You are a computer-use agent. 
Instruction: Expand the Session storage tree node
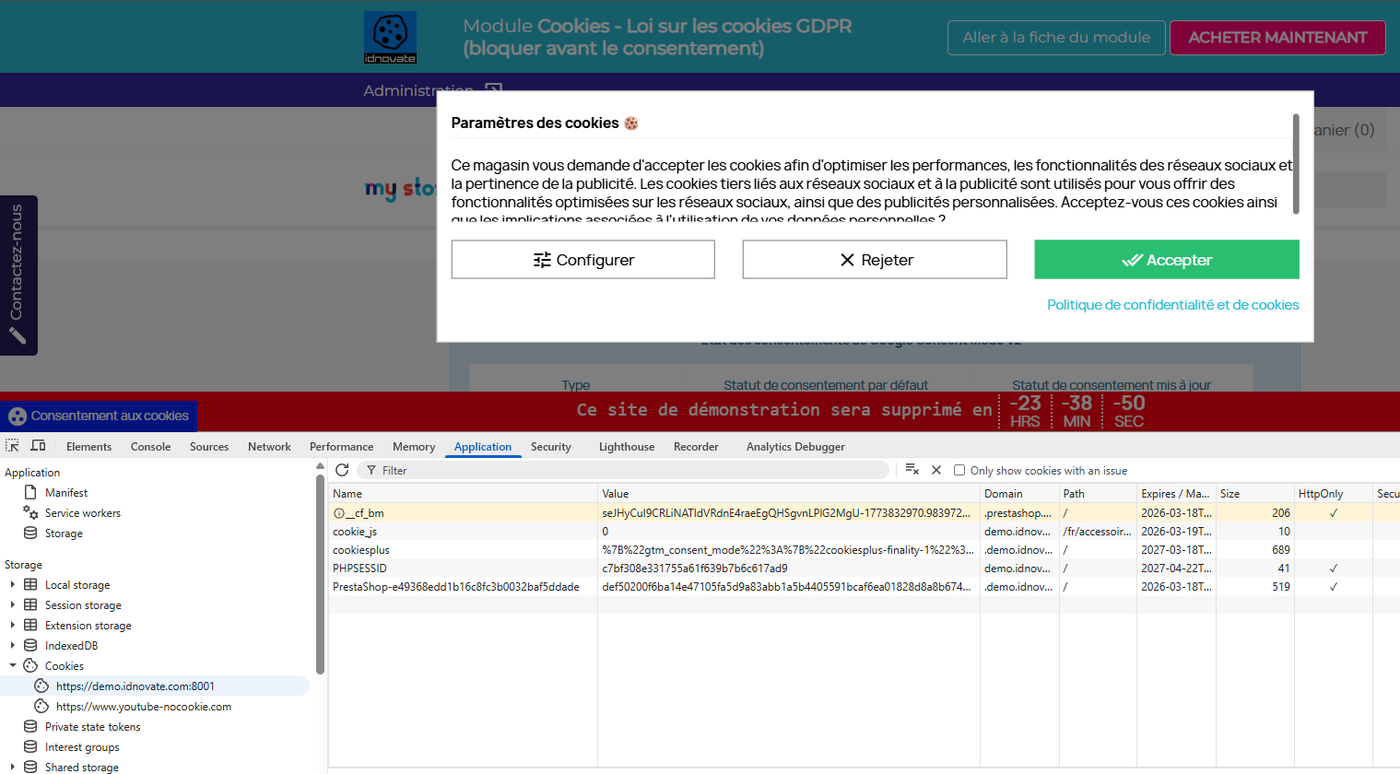click(x=13, y=604)
